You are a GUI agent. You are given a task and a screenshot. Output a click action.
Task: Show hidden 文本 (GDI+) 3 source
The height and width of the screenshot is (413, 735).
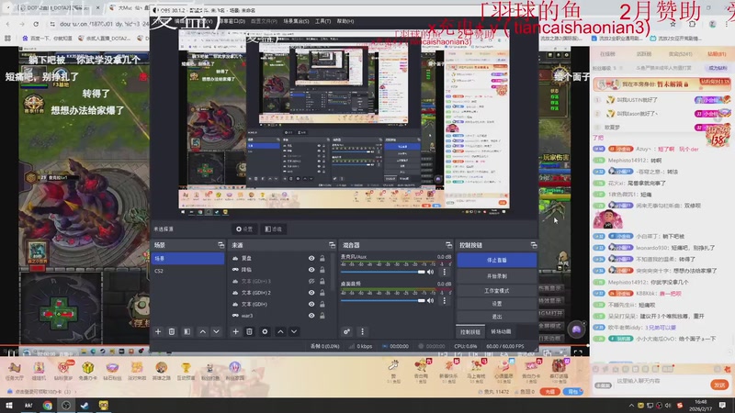pos(311,281)
